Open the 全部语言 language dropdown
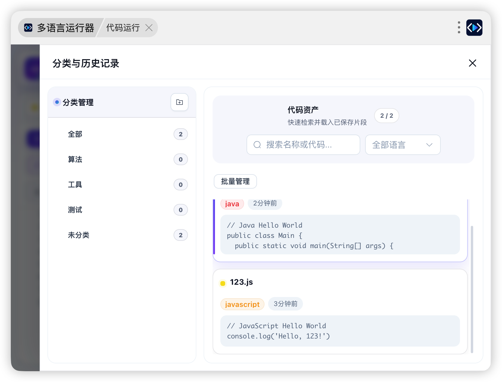 (403, 145)
